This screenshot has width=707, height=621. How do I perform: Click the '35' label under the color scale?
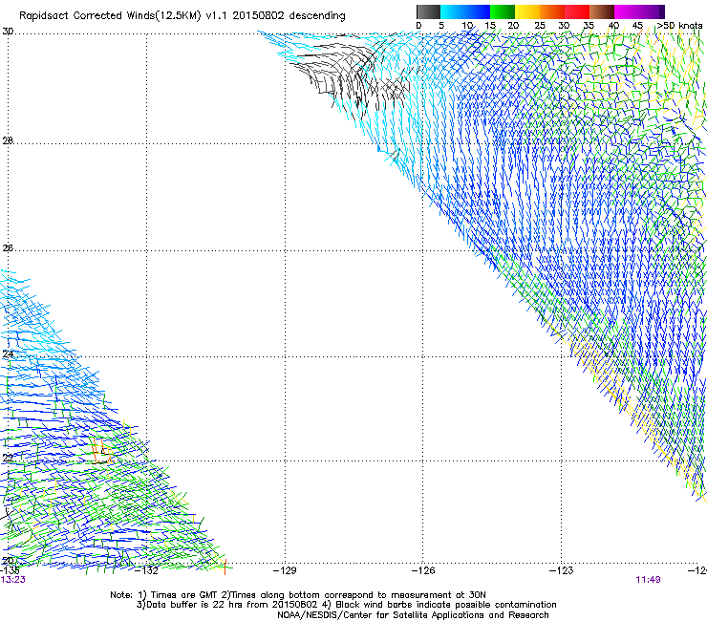pos(589,26)
